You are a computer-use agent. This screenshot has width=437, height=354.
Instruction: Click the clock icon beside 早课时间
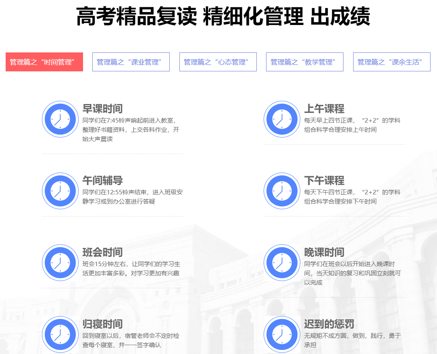60,119
